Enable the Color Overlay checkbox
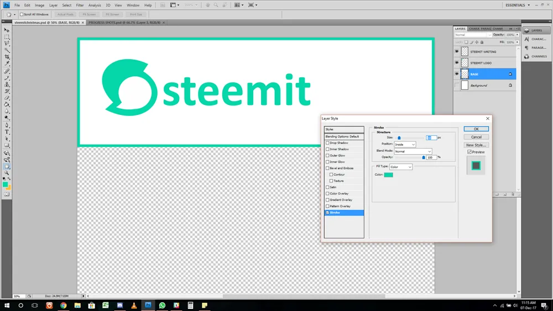Viewport: 553px width, 311px height. coord(327,194)
